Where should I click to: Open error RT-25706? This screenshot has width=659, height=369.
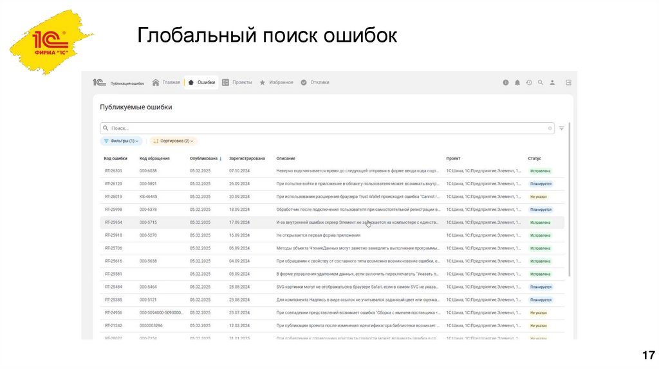(113, 248)
